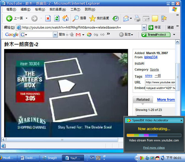Click Find more videos link
Screen dimensions: 185x162
point(154,148)
